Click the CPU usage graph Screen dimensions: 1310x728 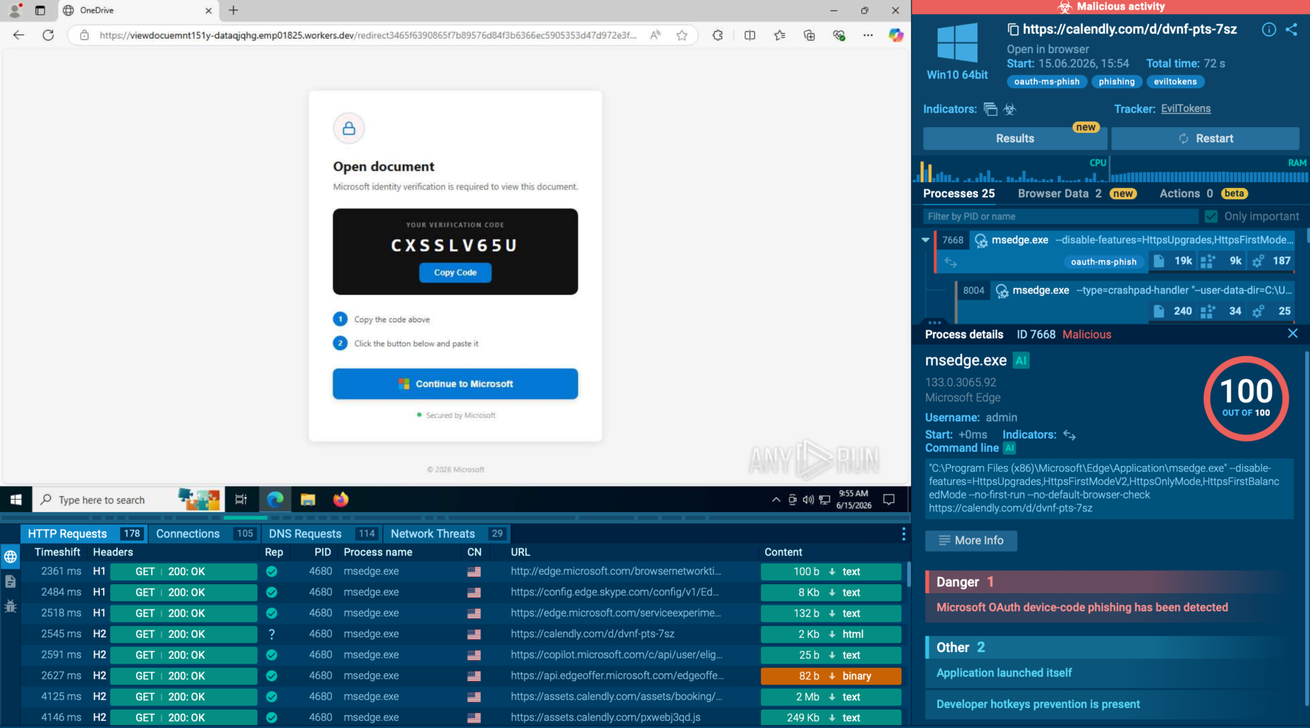pos(1011,170)
